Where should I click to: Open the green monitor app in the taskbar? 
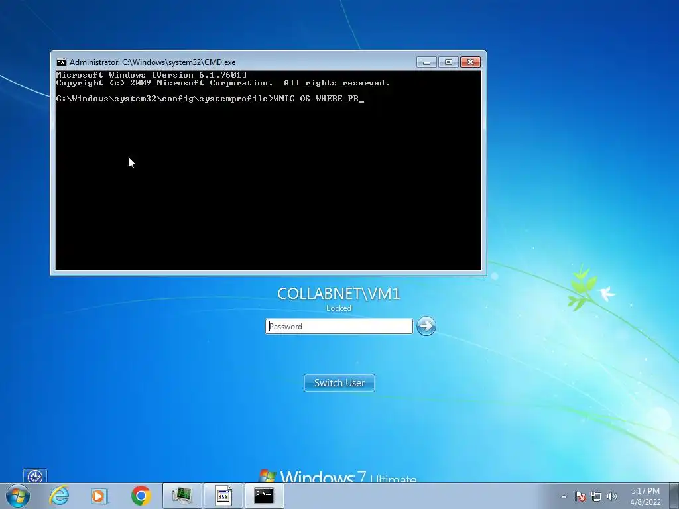pyautogui.click(x=182, y=496)
